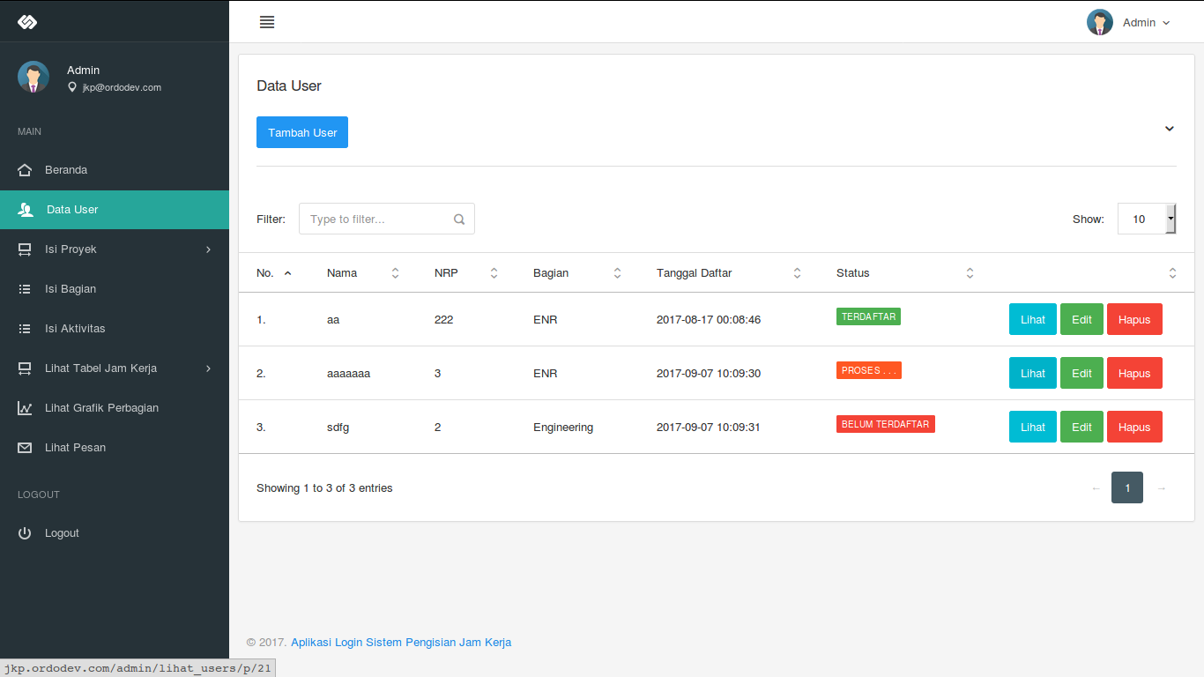Click the power icon beside Logout
The image size is (1204, 677).
pos(25,533)
